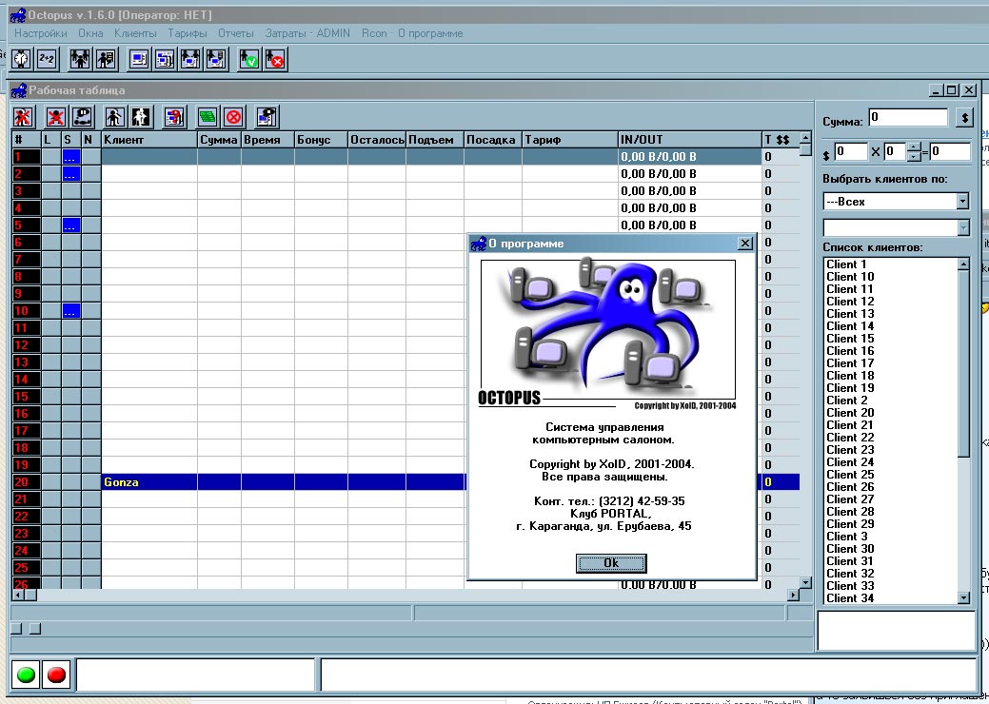Click the green checkmark person icon
989x704 pixels.
pyautogui.click(x=249, y=59)
